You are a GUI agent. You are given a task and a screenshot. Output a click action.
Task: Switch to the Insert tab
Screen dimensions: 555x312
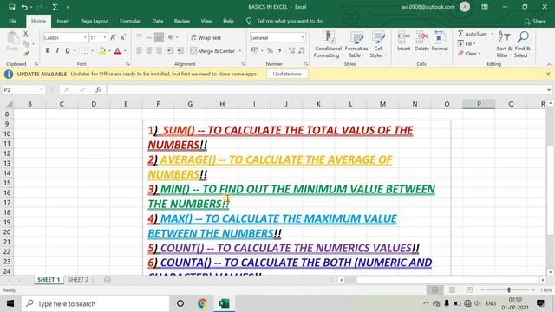[x=63, y=21]
